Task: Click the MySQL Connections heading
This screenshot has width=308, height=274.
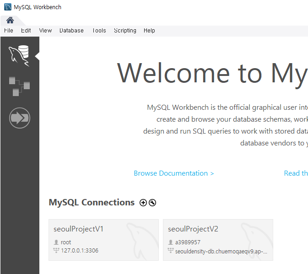Action: [x=92, y=203]
